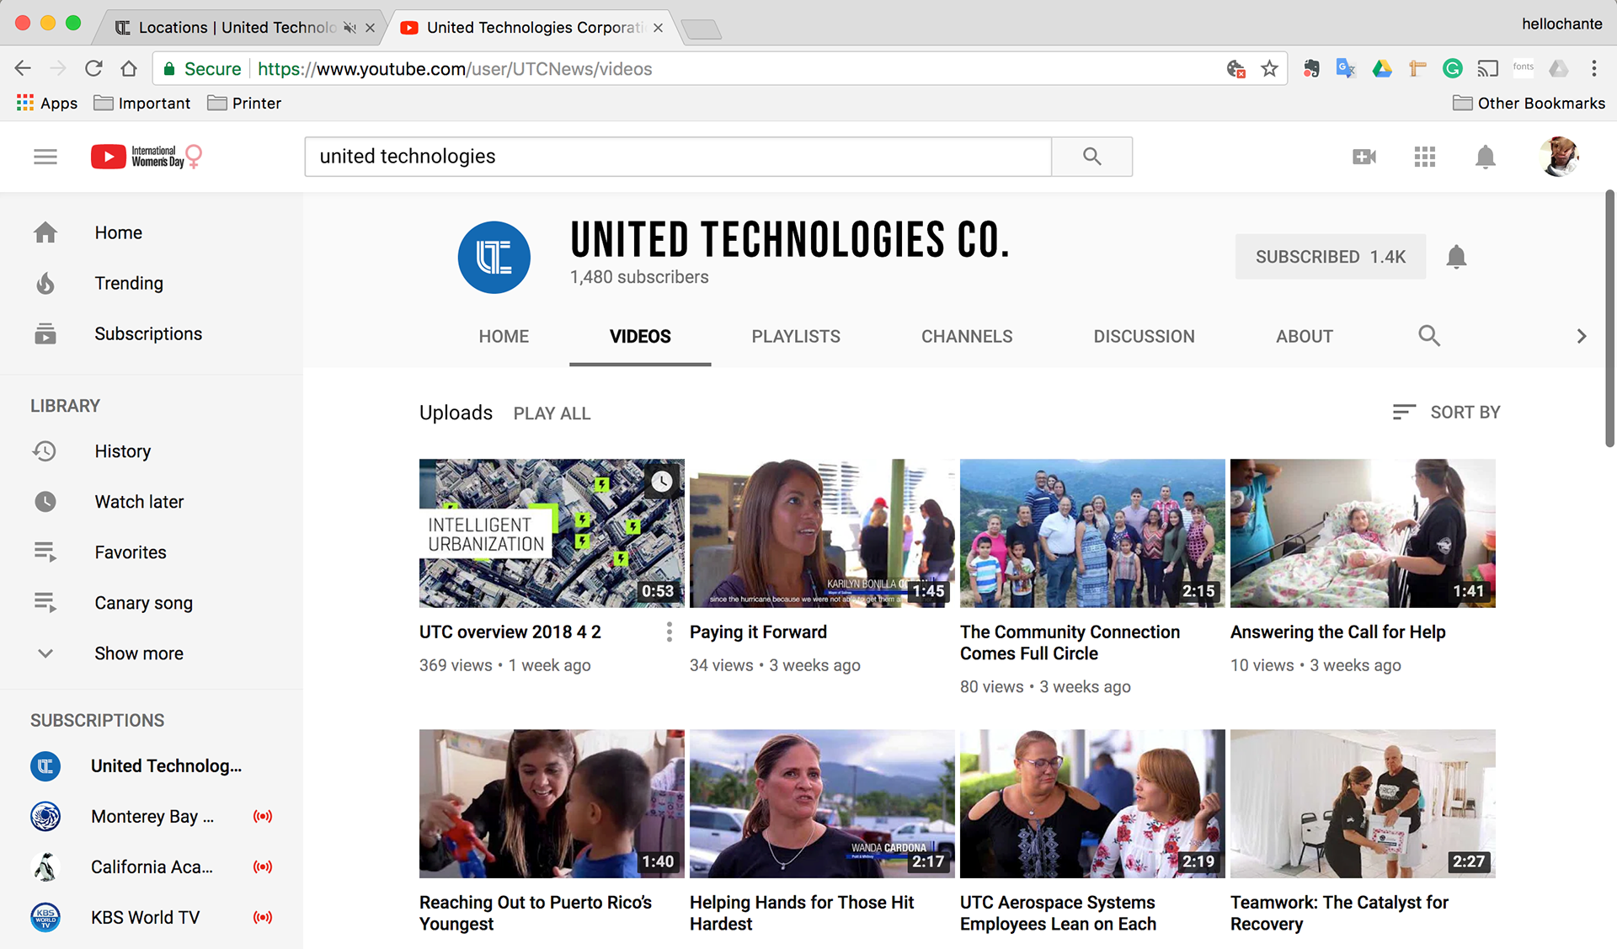Open Chrome three-dot menu
The width and height of the screenshot is (1617, 949).
tap(1593, 69)
